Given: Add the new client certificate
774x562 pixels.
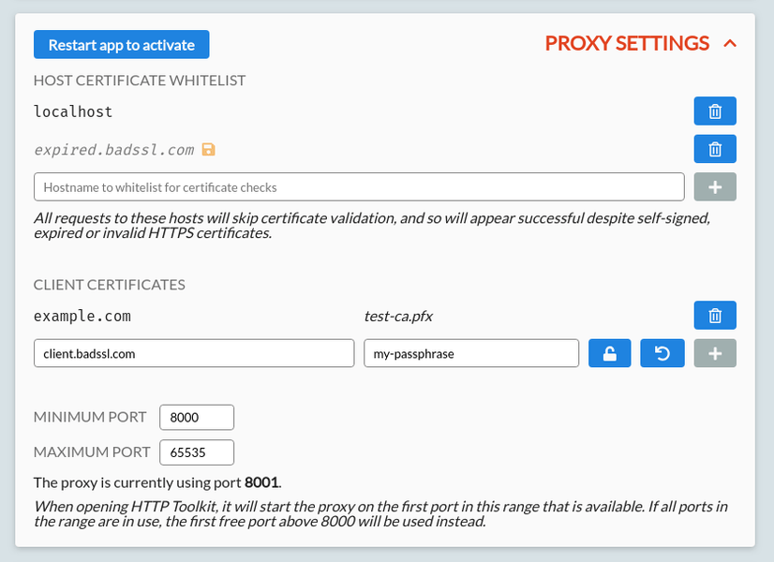Looking at the screenshot, I should click(715, 353).
